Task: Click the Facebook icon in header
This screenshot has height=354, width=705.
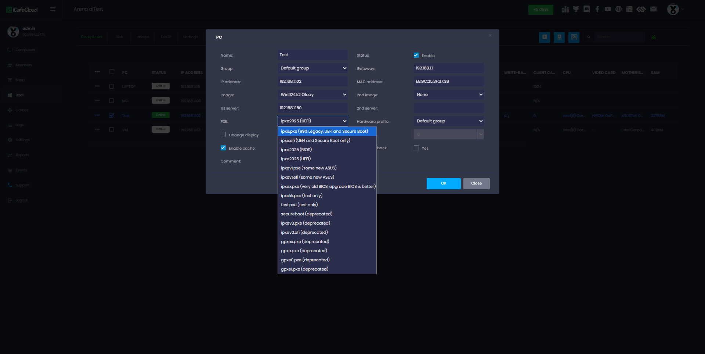Action: coord(597,9)
